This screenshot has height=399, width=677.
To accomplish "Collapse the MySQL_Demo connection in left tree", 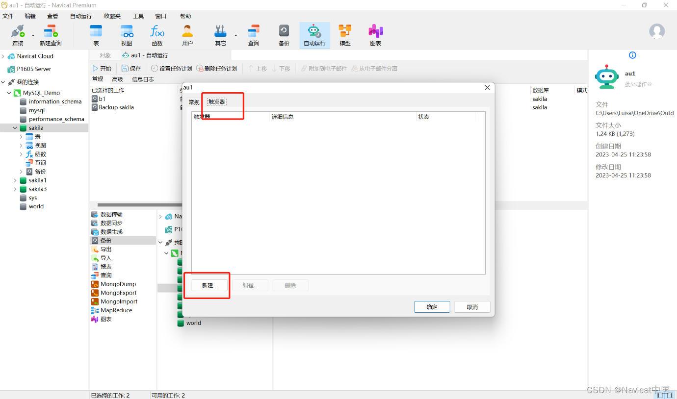I will pos(9,93).
